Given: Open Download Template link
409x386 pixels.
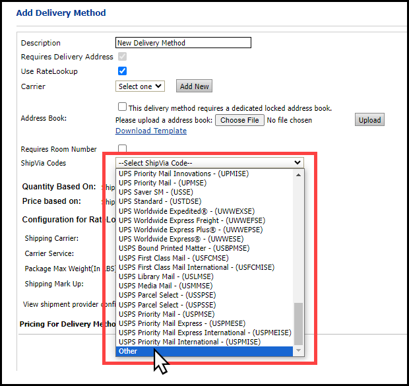Looking at the screenshot, I should (x=150, y=131).
